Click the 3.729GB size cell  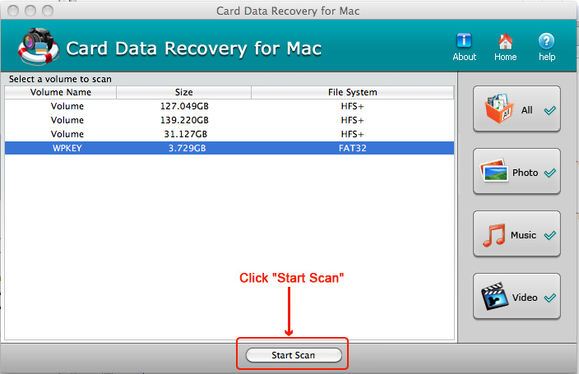187,148
